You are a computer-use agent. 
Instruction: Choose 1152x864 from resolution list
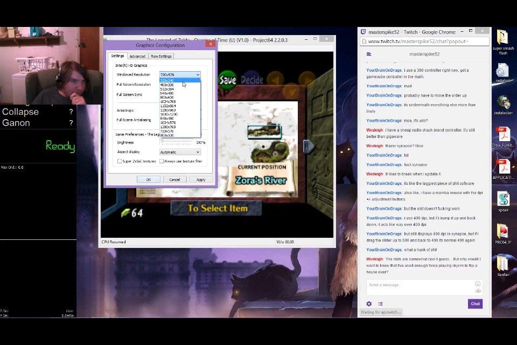[180, 106]
